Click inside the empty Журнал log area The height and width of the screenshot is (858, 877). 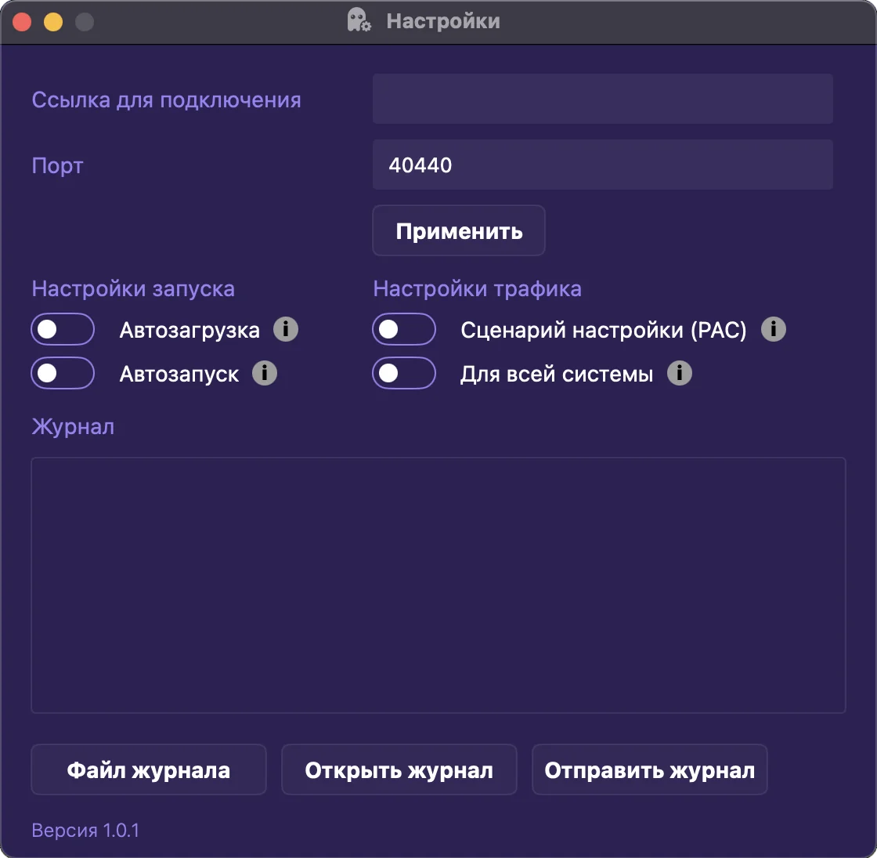(x=438, y=585)
